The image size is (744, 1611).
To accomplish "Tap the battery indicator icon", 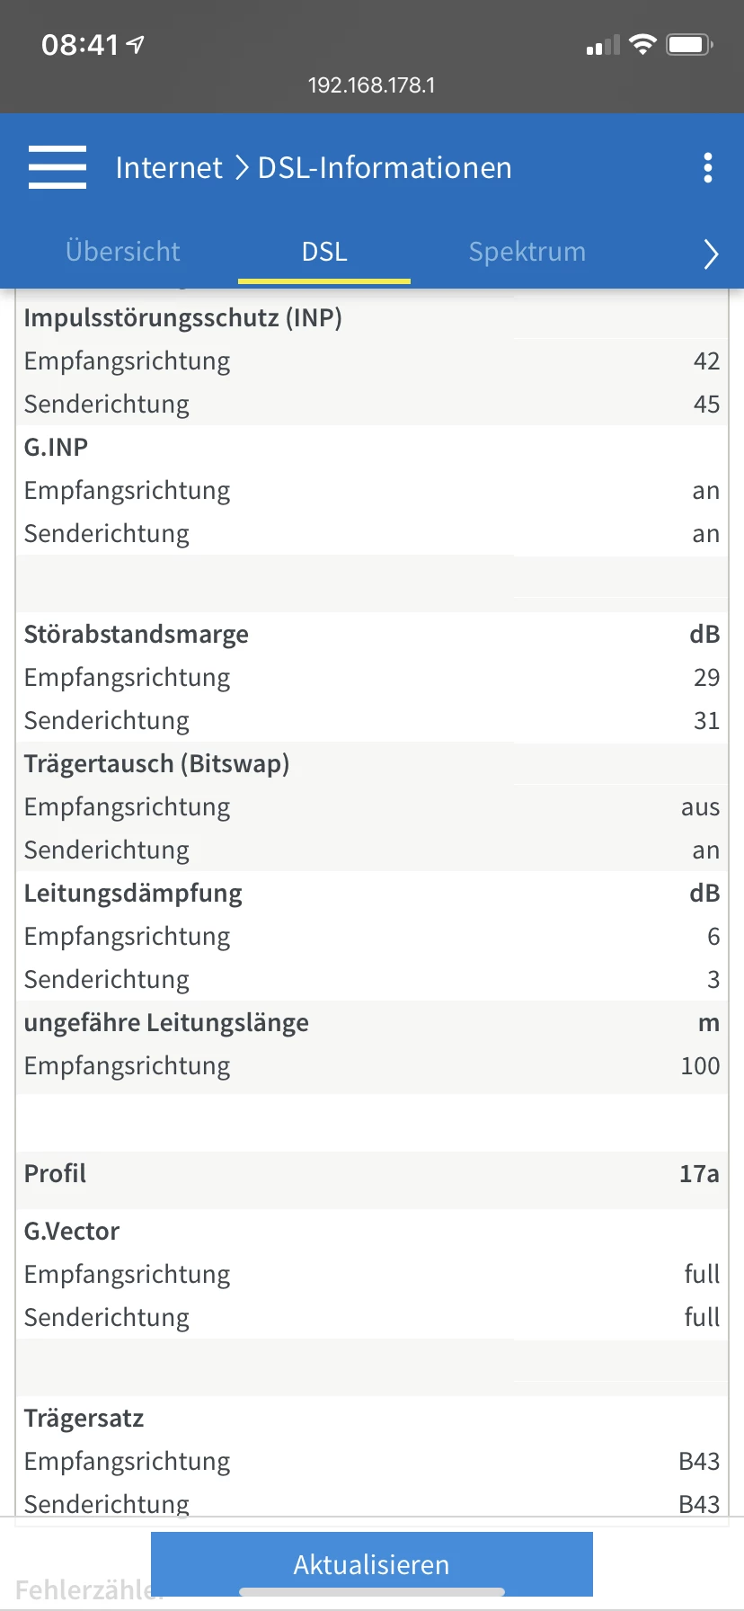I will (689, 44).
